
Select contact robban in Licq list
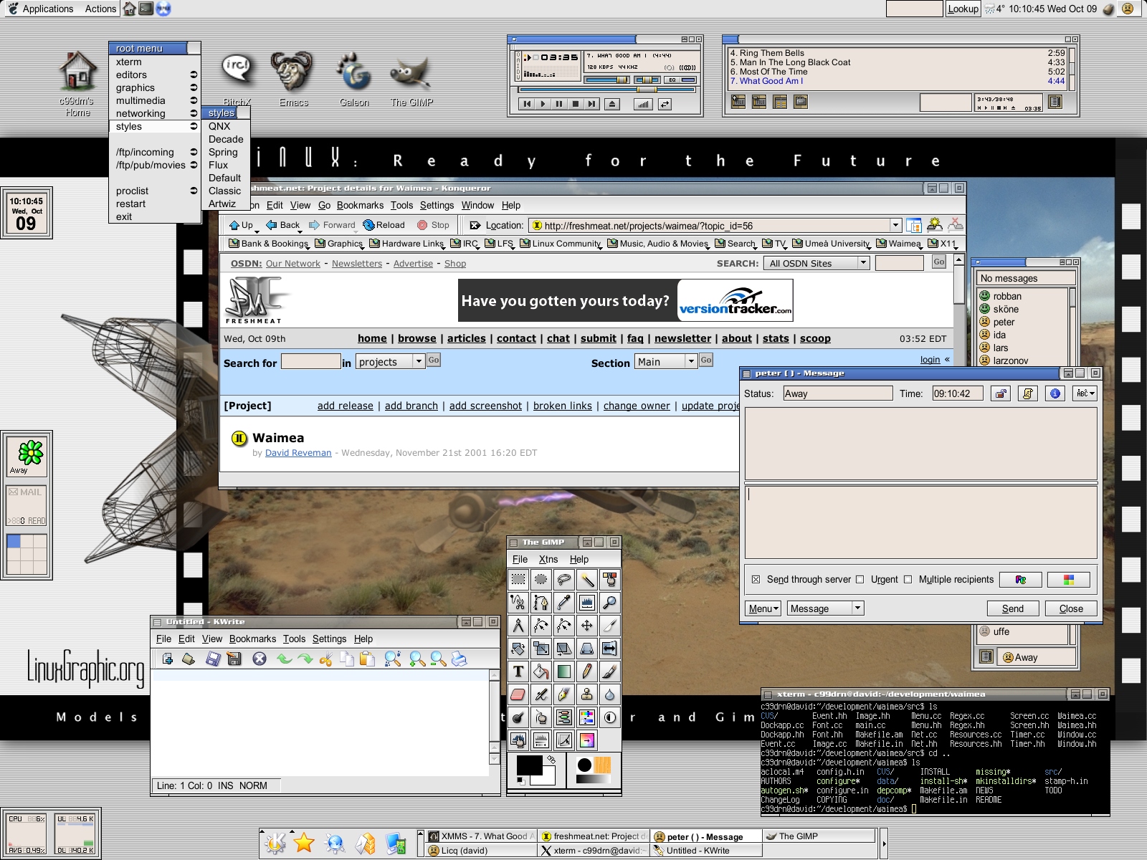[1007, 296]
